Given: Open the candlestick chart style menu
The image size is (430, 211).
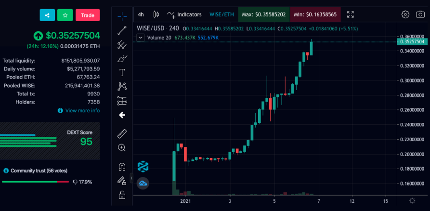Looking at the screenshot, I should 156,14.
